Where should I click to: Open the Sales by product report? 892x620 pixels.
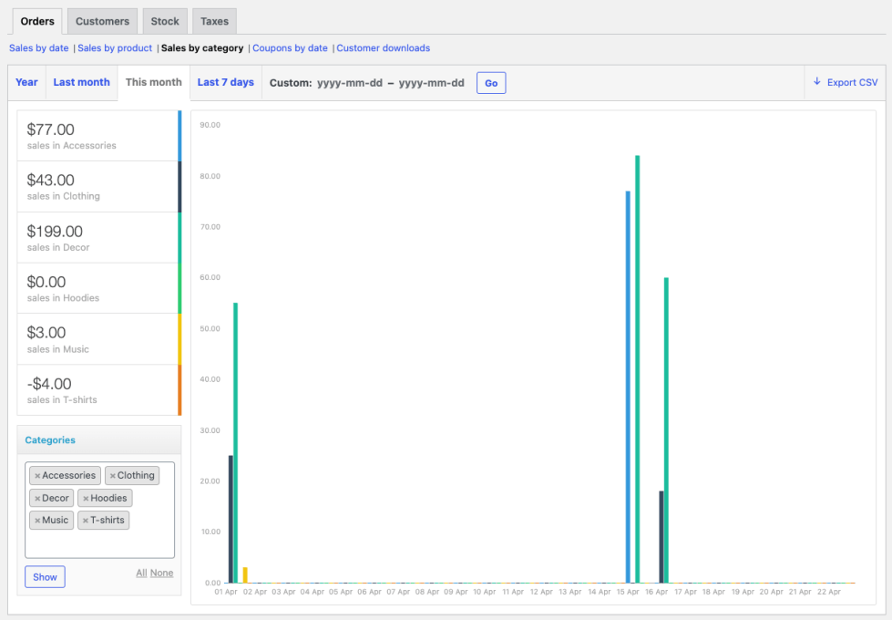pyautogui.click(x=115, y=48)
